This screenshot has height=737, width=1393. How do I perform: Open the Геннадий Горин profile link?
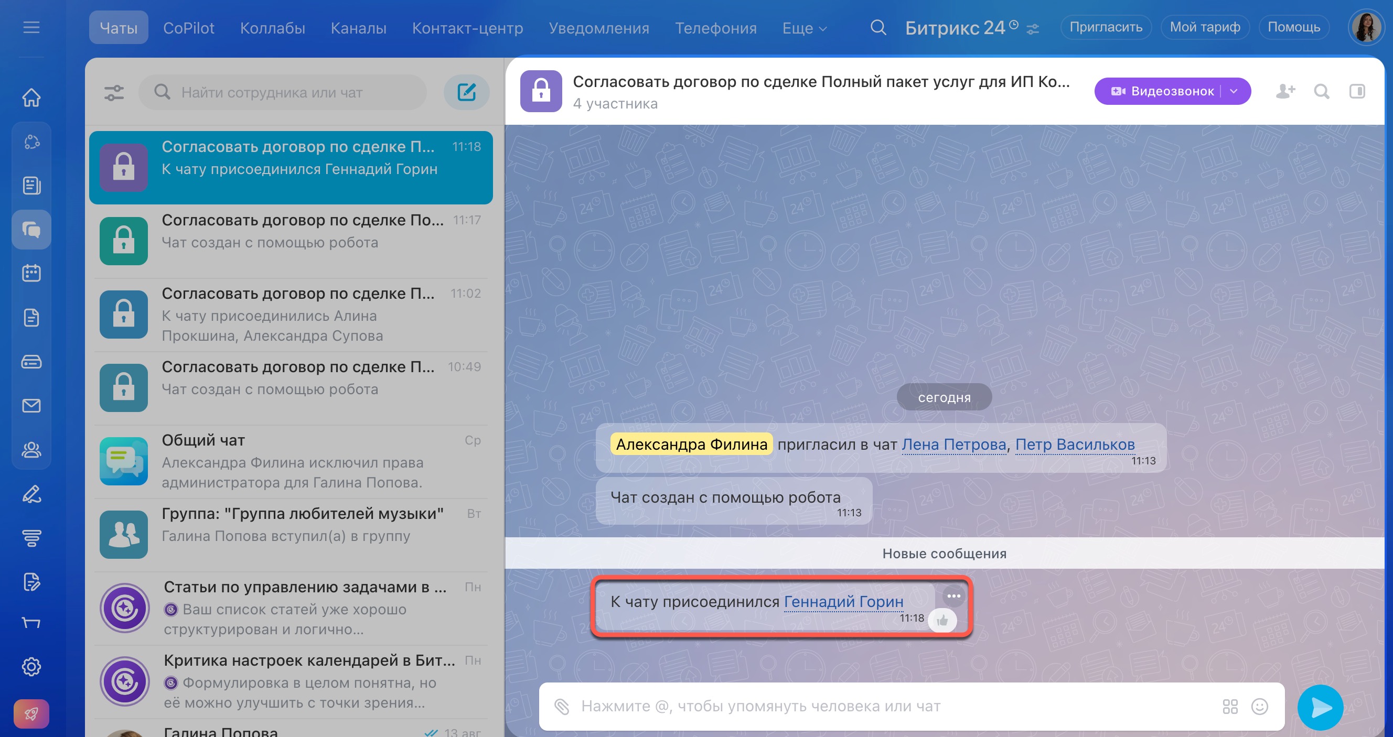tap(843, 601)
